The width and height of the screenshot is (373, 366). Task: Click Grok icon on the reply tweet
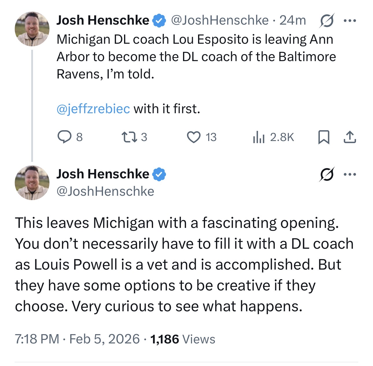click(x=326, y=174)
